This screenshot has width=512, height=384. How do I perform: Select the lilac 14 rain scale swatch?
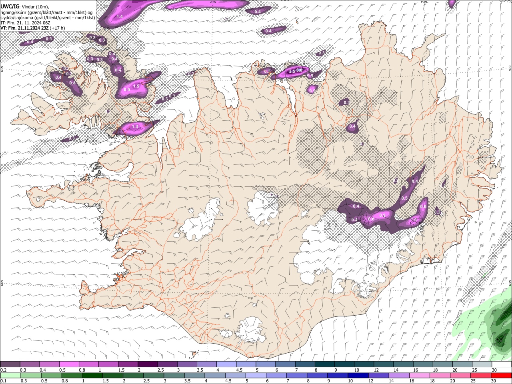(399, 375)
